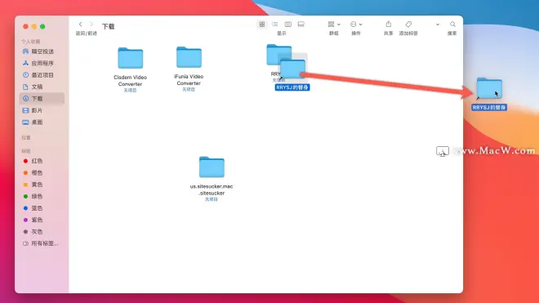
Task: Go back with the left chevron arrow
Action: (x=80, y=24)
